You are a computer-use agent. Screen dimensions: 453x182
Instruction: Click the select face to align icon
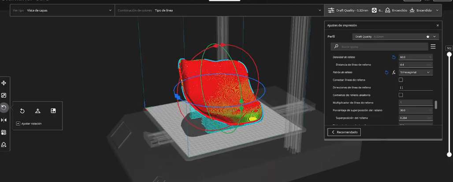coord(53,111)
